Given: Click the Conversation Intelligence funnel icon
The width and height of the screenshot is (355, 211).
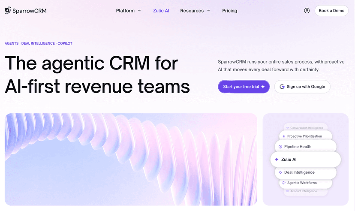Looking at the screenshot, I should (288, 128).
